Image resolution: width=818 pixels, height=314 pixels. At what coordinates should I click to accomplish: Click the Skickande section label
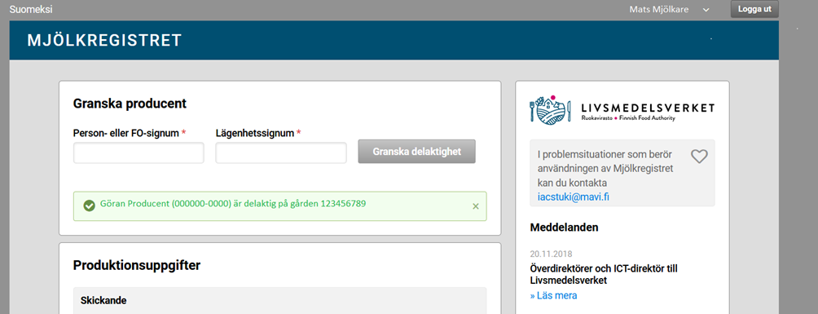pos(103,300)
